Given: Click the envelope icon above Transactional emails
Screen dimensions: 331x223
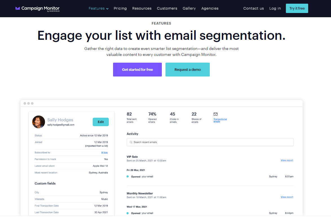Looking at the screenshot, I should coord(215,114).
